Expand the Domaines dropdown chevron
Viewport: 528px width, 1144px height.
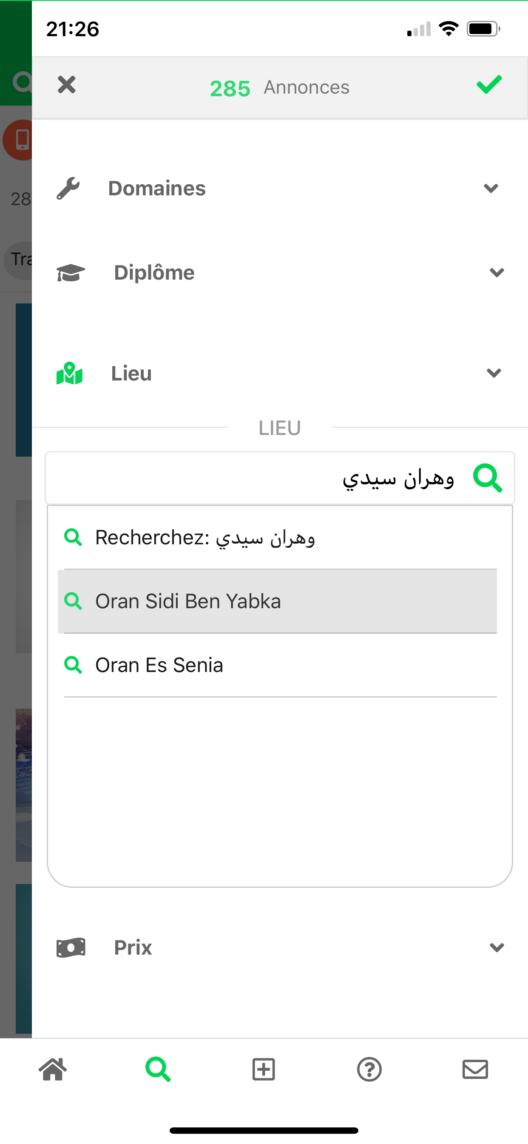click(x=491, y=188)
